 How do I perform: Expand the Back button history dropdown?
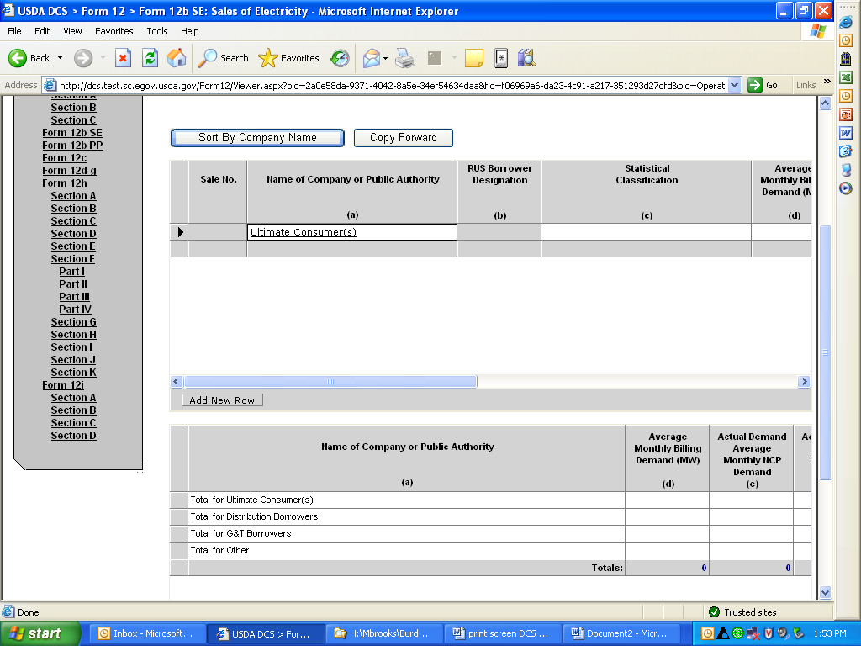(x=59, y=58)
